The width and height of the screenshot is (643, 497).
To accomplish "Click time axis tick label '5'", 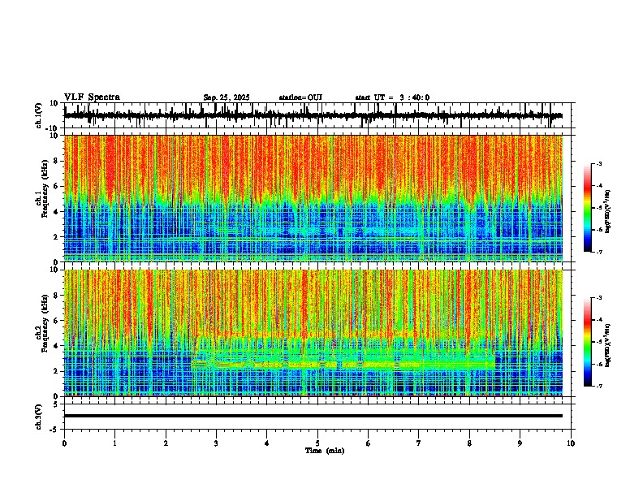I will [317, 443].
